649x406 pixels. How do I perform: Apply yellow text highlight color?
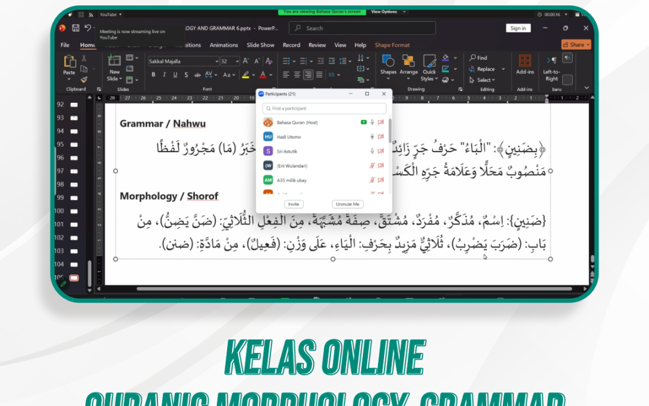click(245, 75)
